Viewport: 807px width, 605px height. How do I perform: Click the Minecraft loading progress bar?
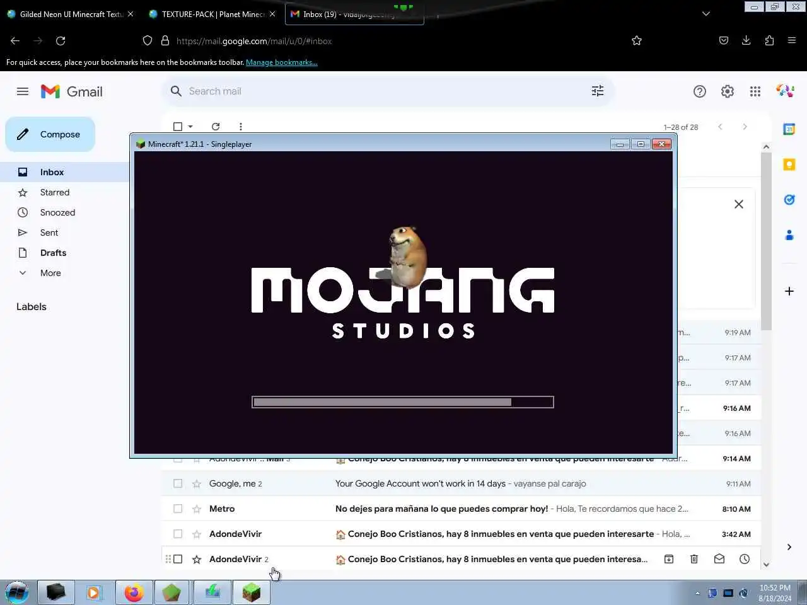pos(403,402)
